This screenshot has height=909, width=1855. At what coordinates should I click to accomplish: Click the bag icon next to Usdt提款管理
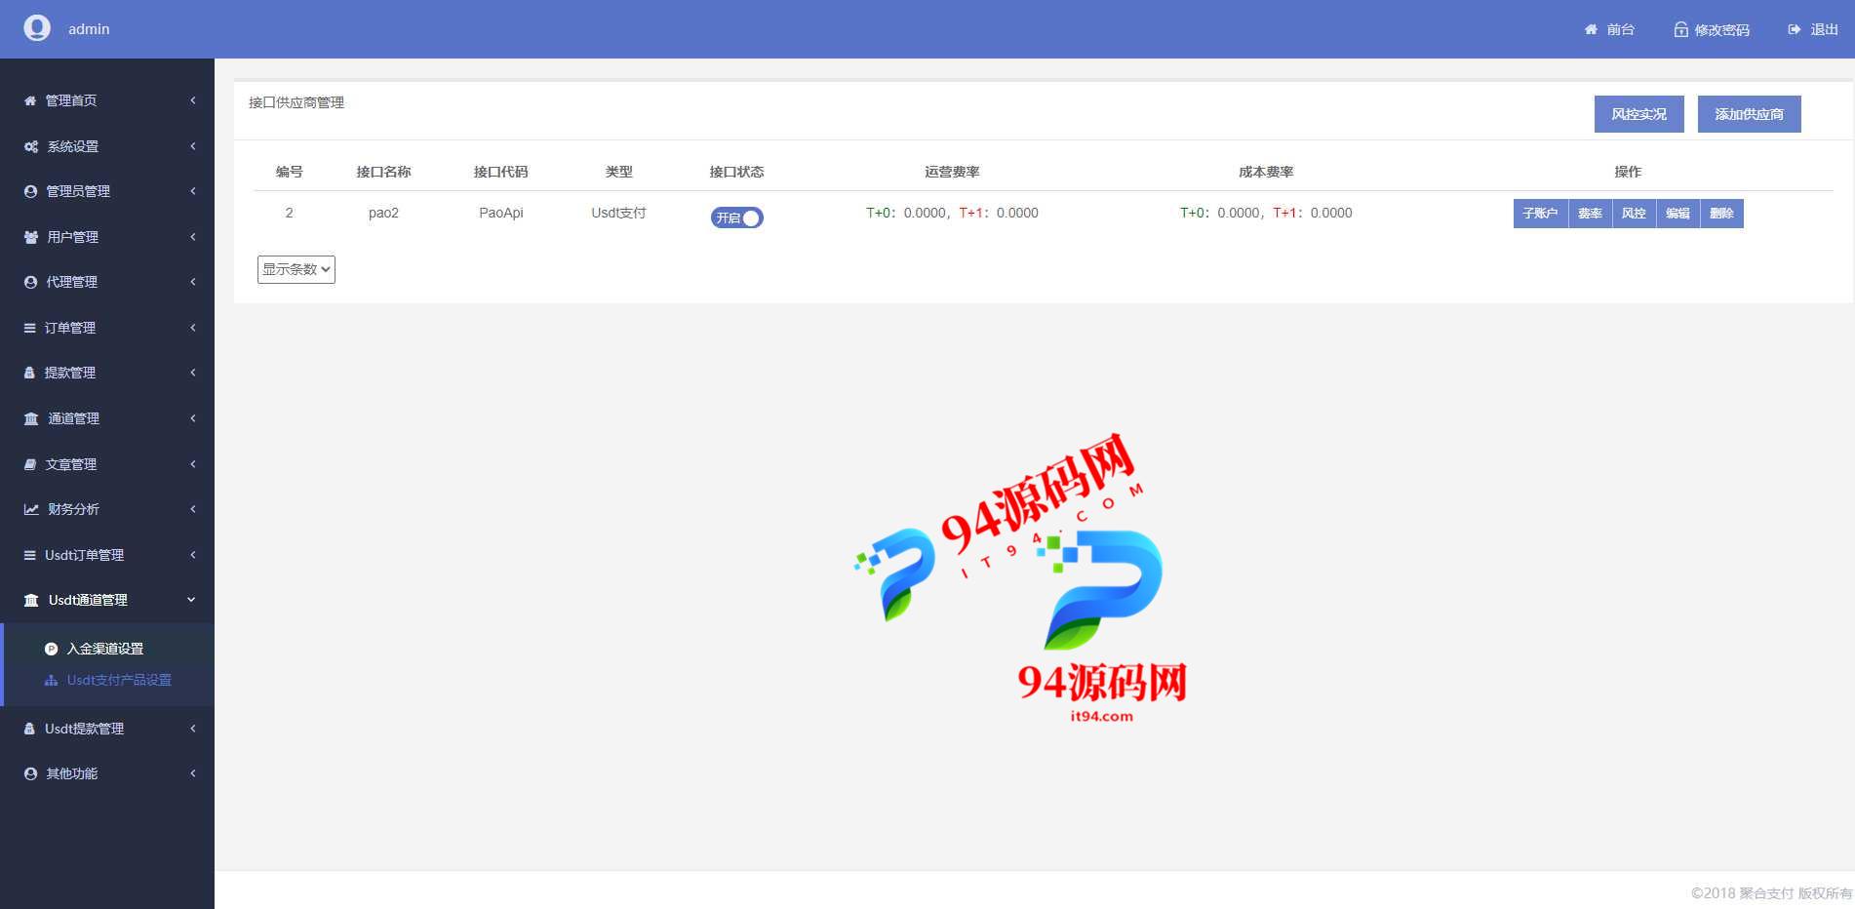[29, 729]
